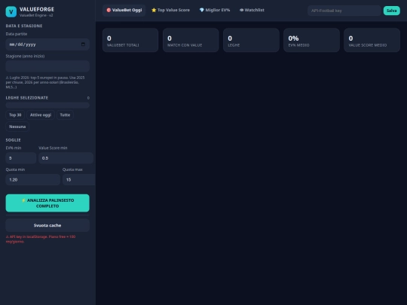This screenshot has height=305, width=407.
Task: Click the ValueBet Totali stat card
Action: click(130, 40)
